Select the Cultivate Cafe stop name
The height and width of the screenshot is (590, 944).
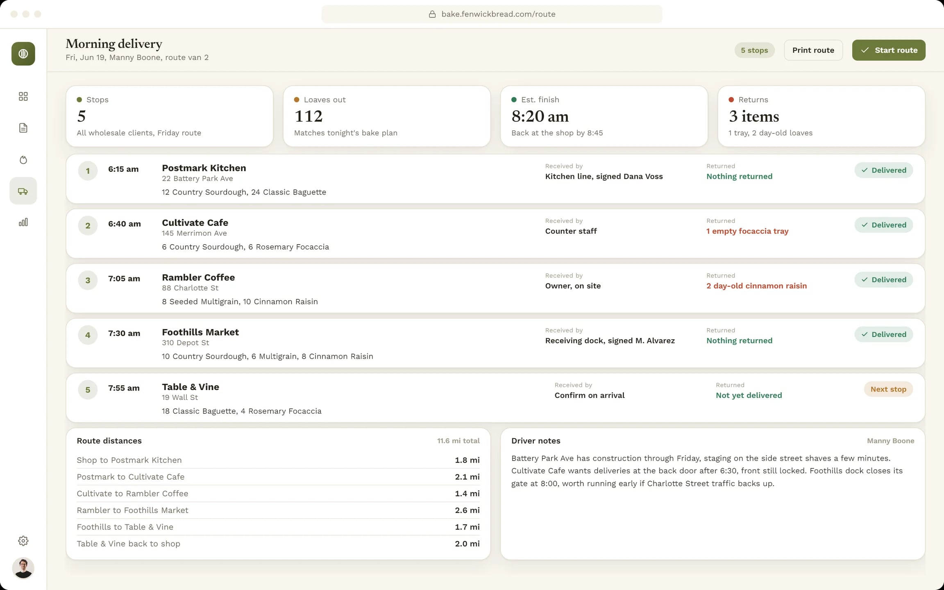coord(195,222)
